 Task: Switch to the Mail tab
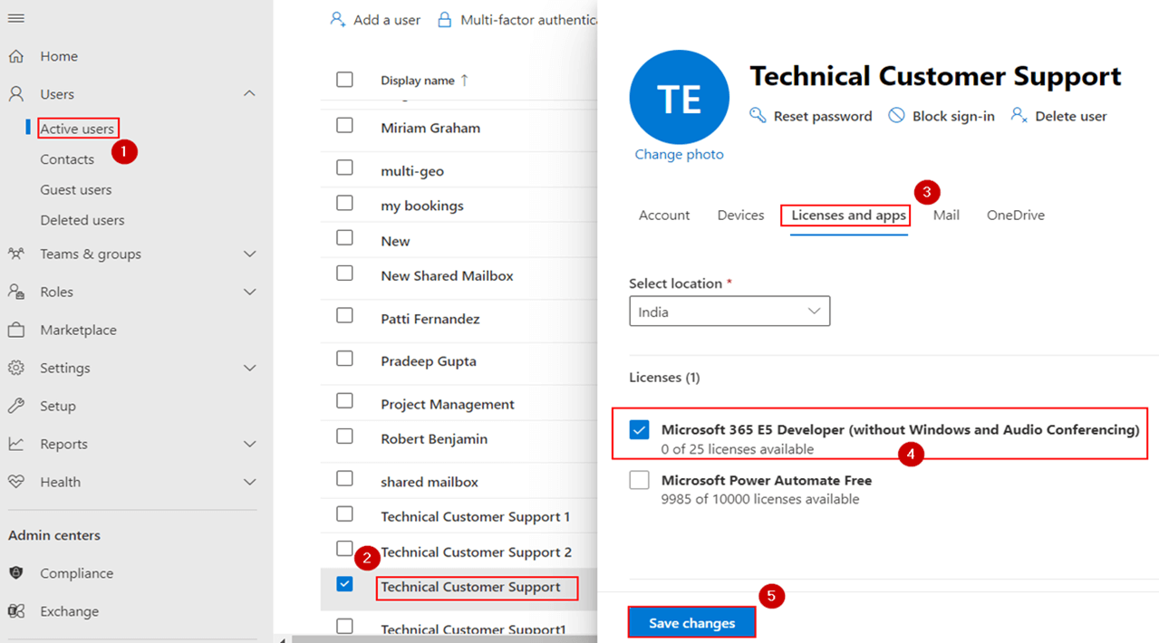tap(946, 216)
